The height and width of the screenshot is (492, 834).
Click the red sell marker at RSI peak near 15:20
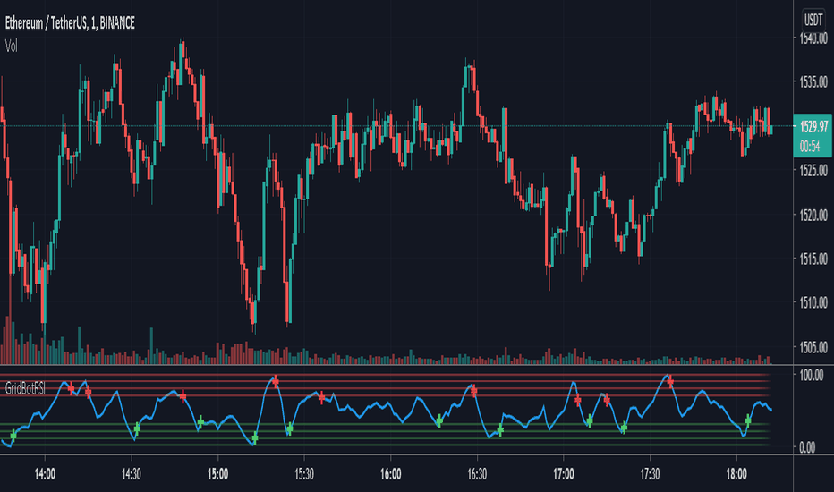point(276,381)
